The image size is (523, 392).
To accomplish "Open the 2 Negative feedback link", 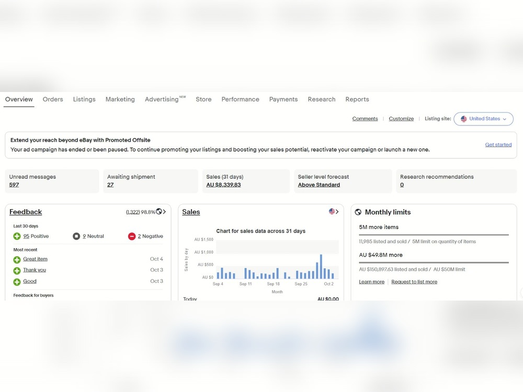I will tap(151, 236).
